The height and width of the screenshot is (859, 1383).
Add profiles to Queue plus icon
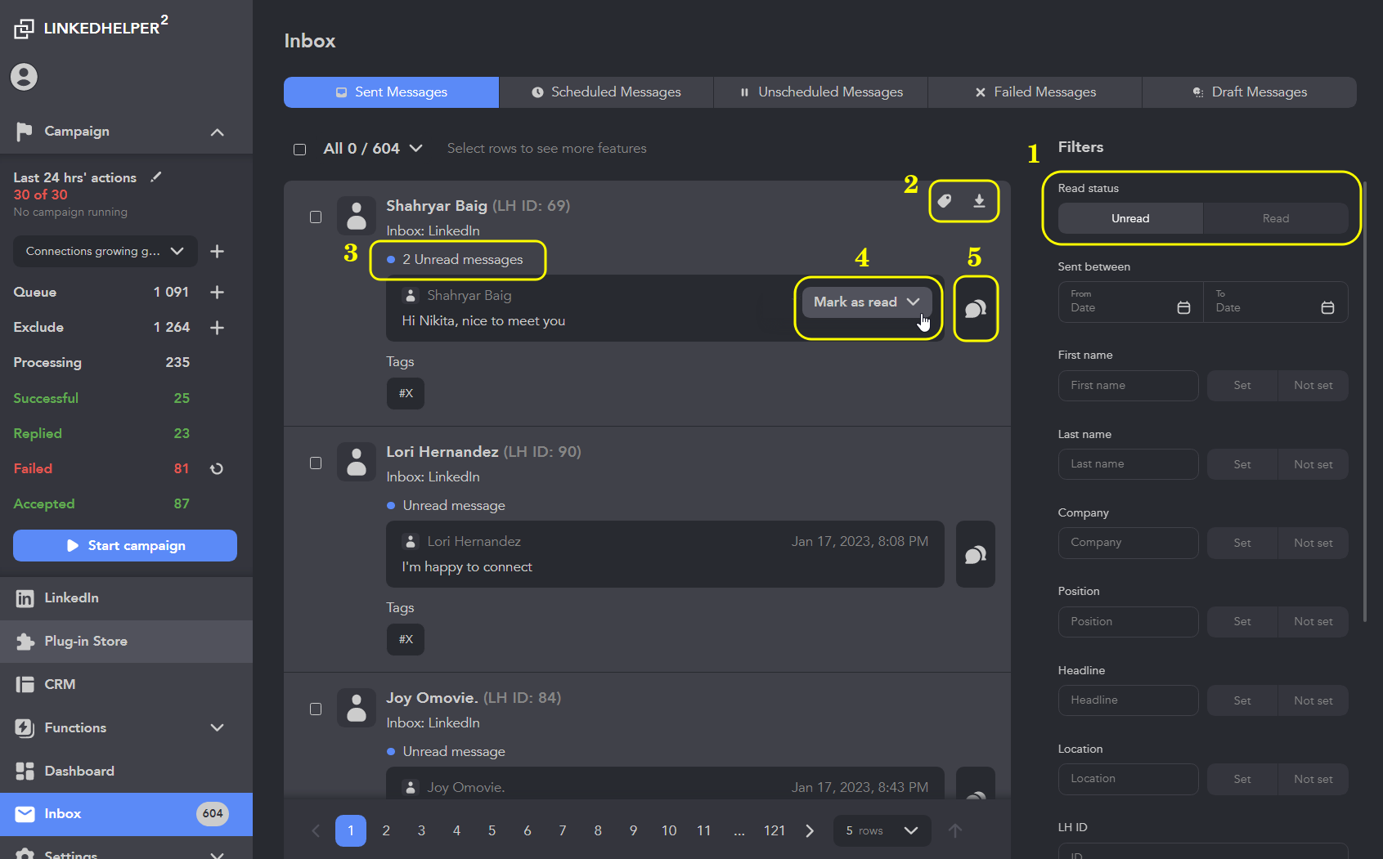point(217,292)
